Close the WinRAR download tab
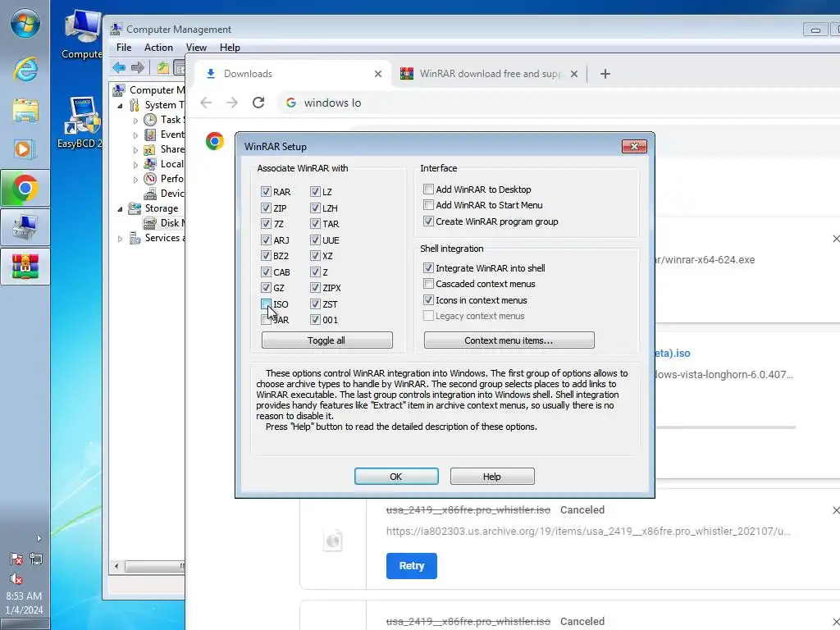 tap(574, 74)
